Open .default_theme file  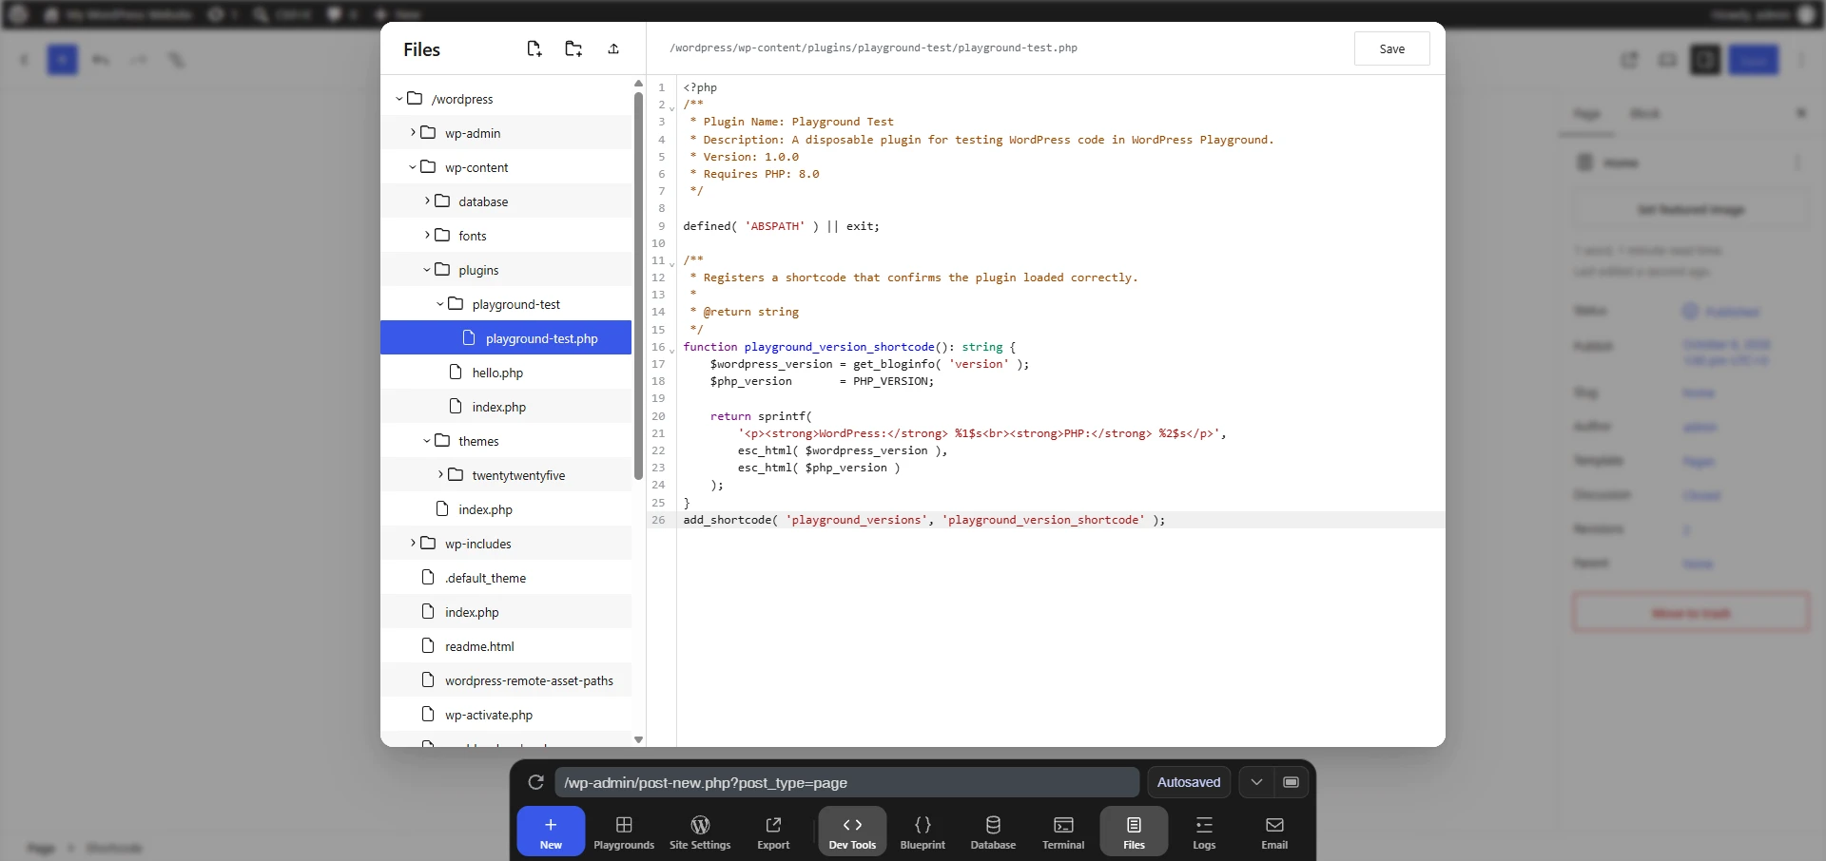click(x=506, y=578)
